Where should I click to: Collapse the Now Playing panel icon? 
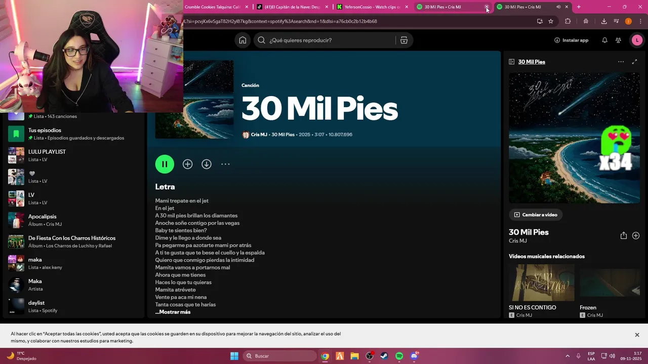[x=512, y=62]
